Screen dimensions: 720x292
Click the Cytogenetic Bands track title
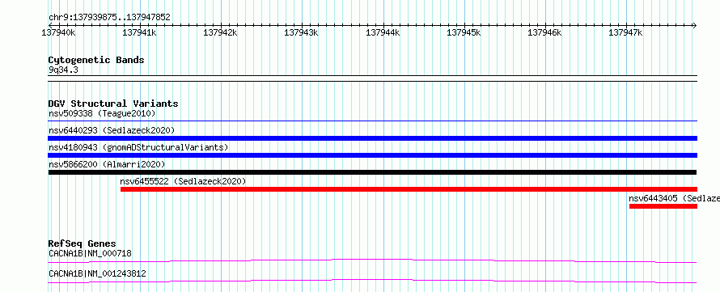pyautogui.click(x=96, y=60)
